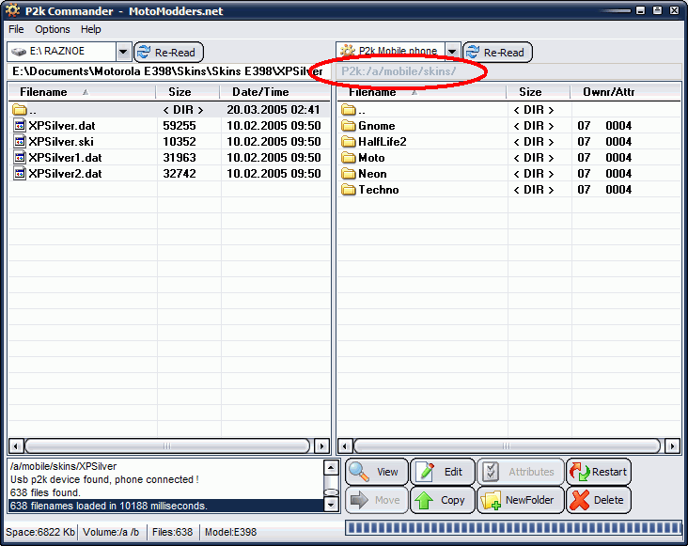Open the Help menu
Screen dimensions: 688x546
91,29
